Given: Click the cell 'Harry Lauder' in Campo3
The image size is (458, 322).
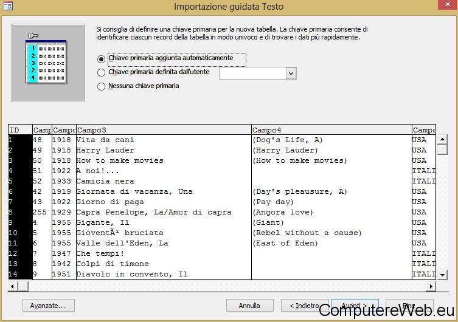Looking at the screenshot, I should point(164,150).
